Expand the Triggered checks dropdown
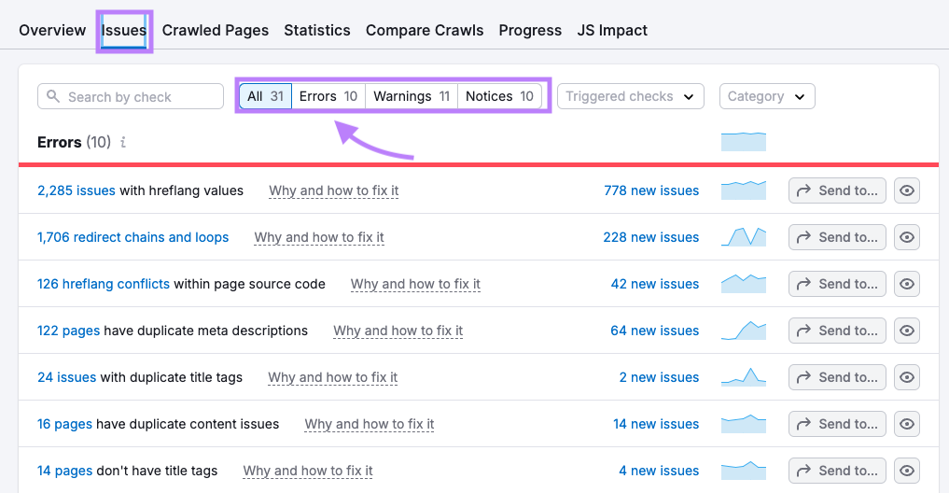The image size is (949, 493). coord(630,96)
